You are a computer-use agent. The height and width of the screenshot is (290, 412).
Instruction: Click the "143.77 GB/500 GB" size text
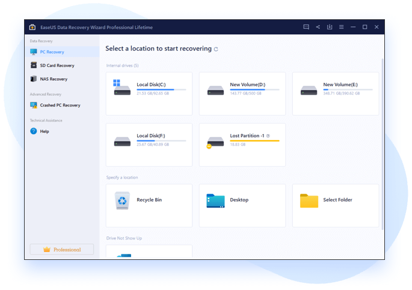point(245,93)
